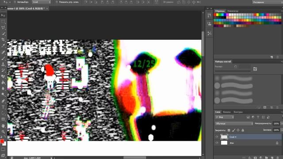Screen dimensions: 283x159
Task: Select the Слой 4 layer row
Action: coord(248,137)
